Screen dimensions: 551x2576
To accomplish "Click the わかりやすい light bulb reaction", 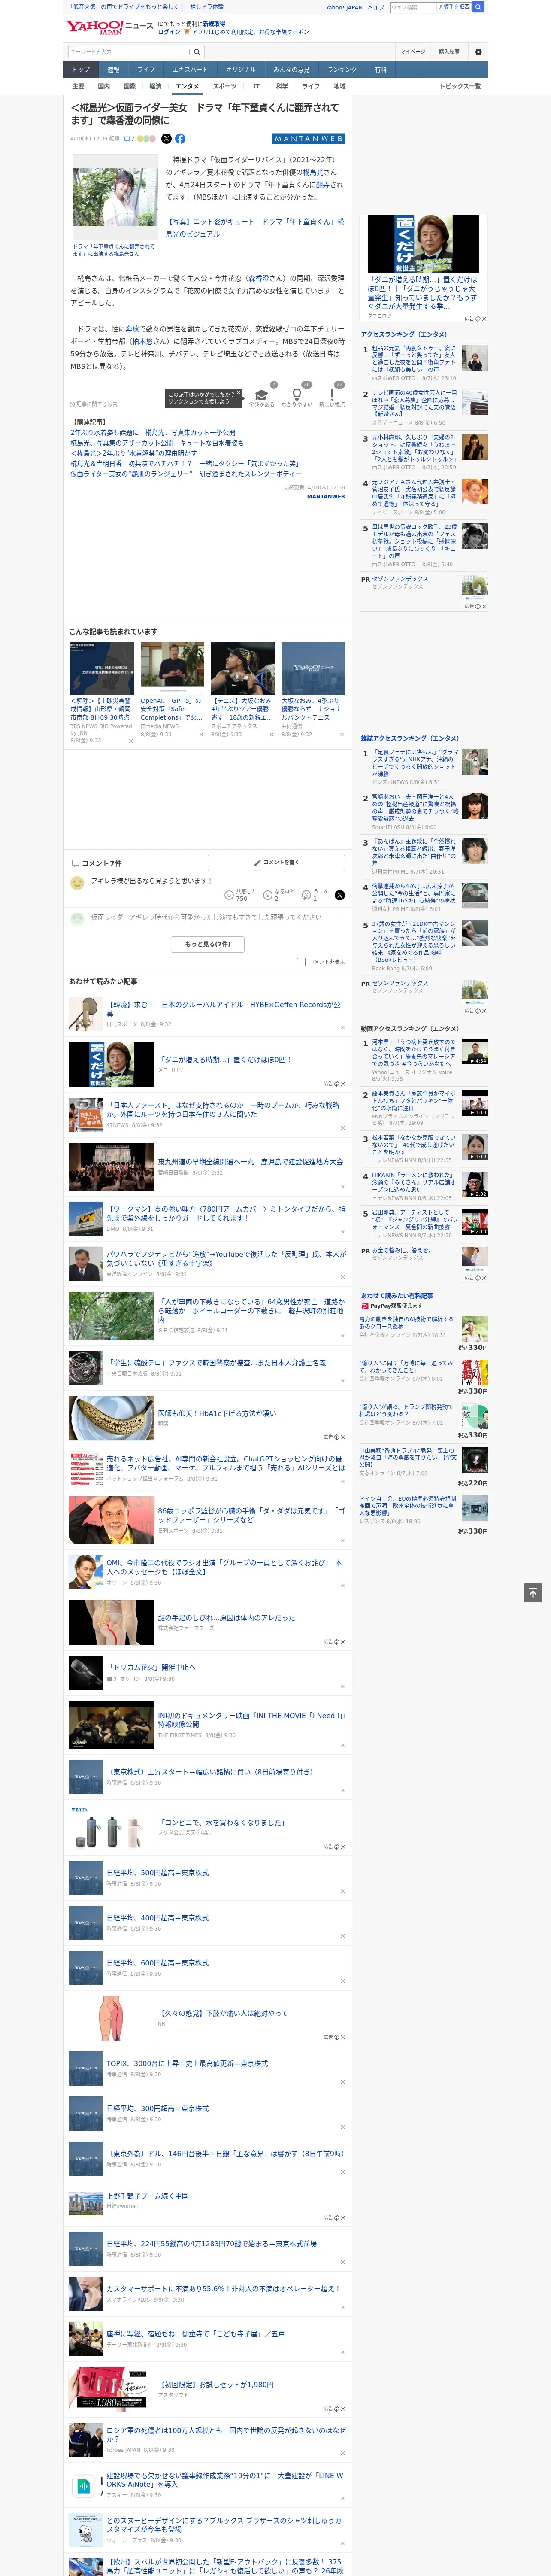I will (x=297, y=396).
